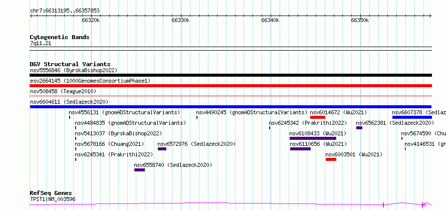Click the 66340k ruler mark
This screenshot has height=210, width=446.
click(x=270, y=20)
